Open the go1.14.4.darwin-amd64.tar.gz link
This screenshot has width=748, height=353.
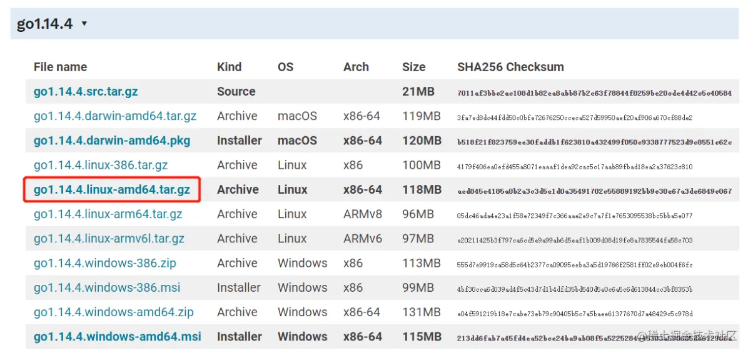coord(115,116)
